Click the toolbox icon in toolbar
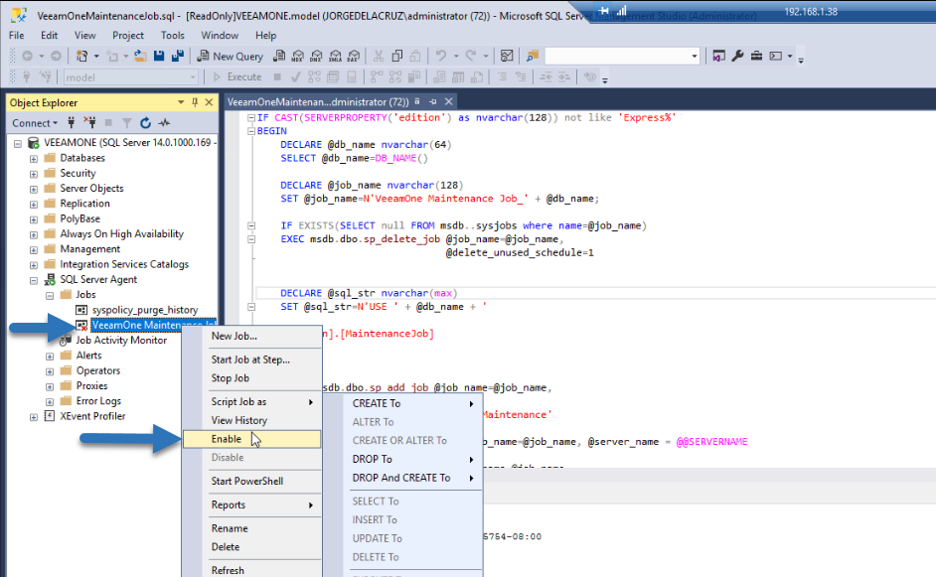936x577 pixels. 756,56
